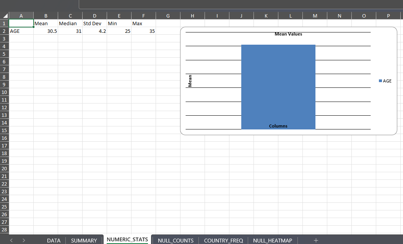Open the SUMMARY sheet tab
The image size is (403, 244).
(84, 241)
